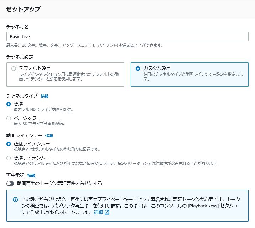This screenshot has width=255, height=228.
Task: Toggle the token-auth playback switch
Action: [10, 183]
